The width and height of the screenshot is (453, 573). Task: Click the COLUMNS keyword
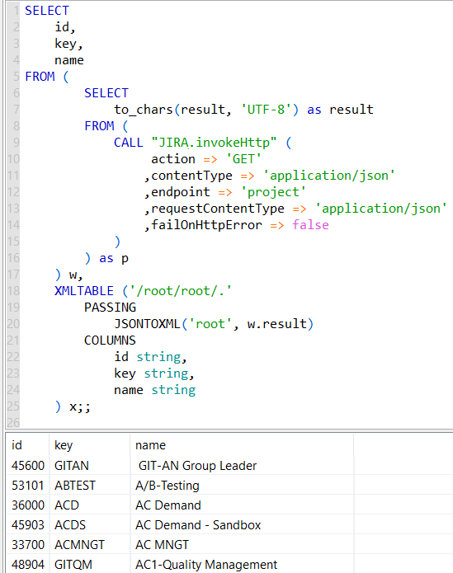tap(110, 341)
